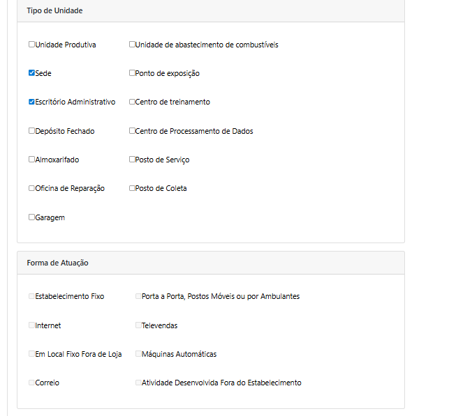Tick Centro de treinamento checkbox
The height and width of the screenshot is (416, 449).
click(x=132, y=102)
